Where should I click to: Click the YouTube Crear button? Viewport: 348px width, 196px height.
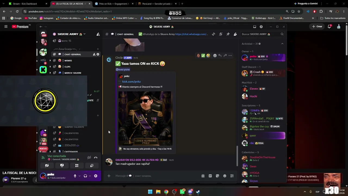click(317, 26)
